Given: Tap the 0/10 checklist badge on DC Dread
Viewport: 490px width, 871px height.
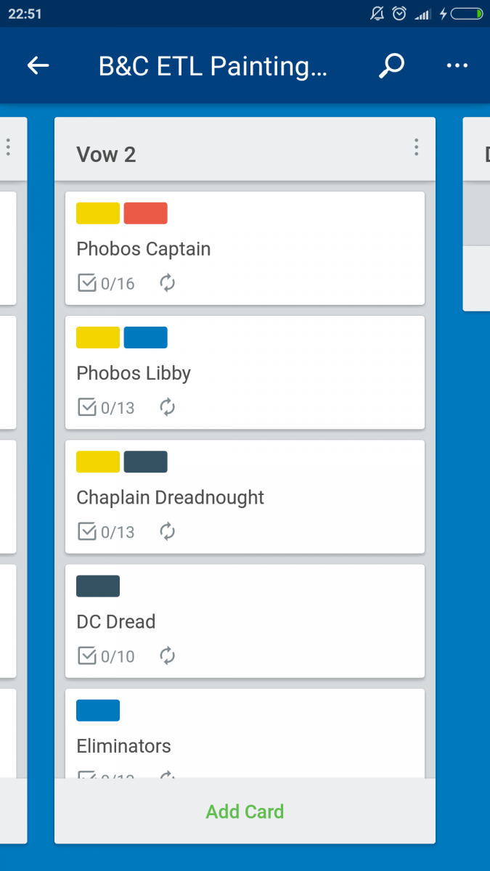Looking at the screenshot, I should [107, 656].
